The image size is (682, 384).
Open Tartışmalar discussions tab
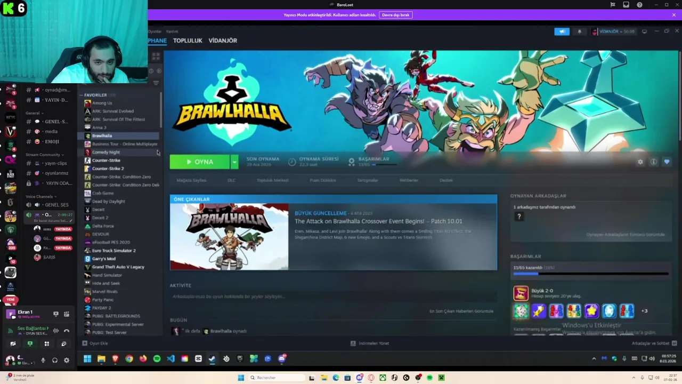(x=367, y=180)
